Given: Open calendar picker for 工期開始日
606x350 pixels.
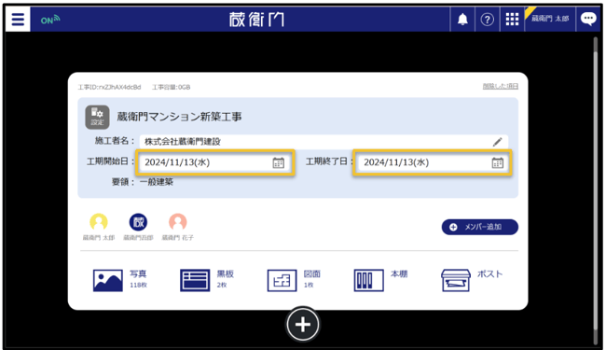Looking at the screenshot, I should click(x=278, y=162).
